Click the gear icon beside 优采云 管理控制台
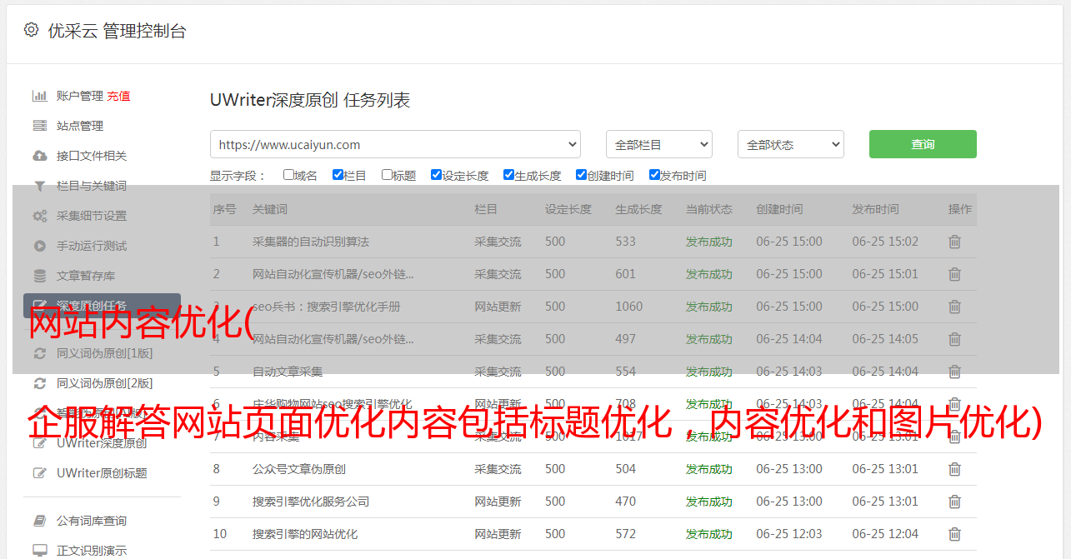 pyautogui.click(x=31, y=30)
